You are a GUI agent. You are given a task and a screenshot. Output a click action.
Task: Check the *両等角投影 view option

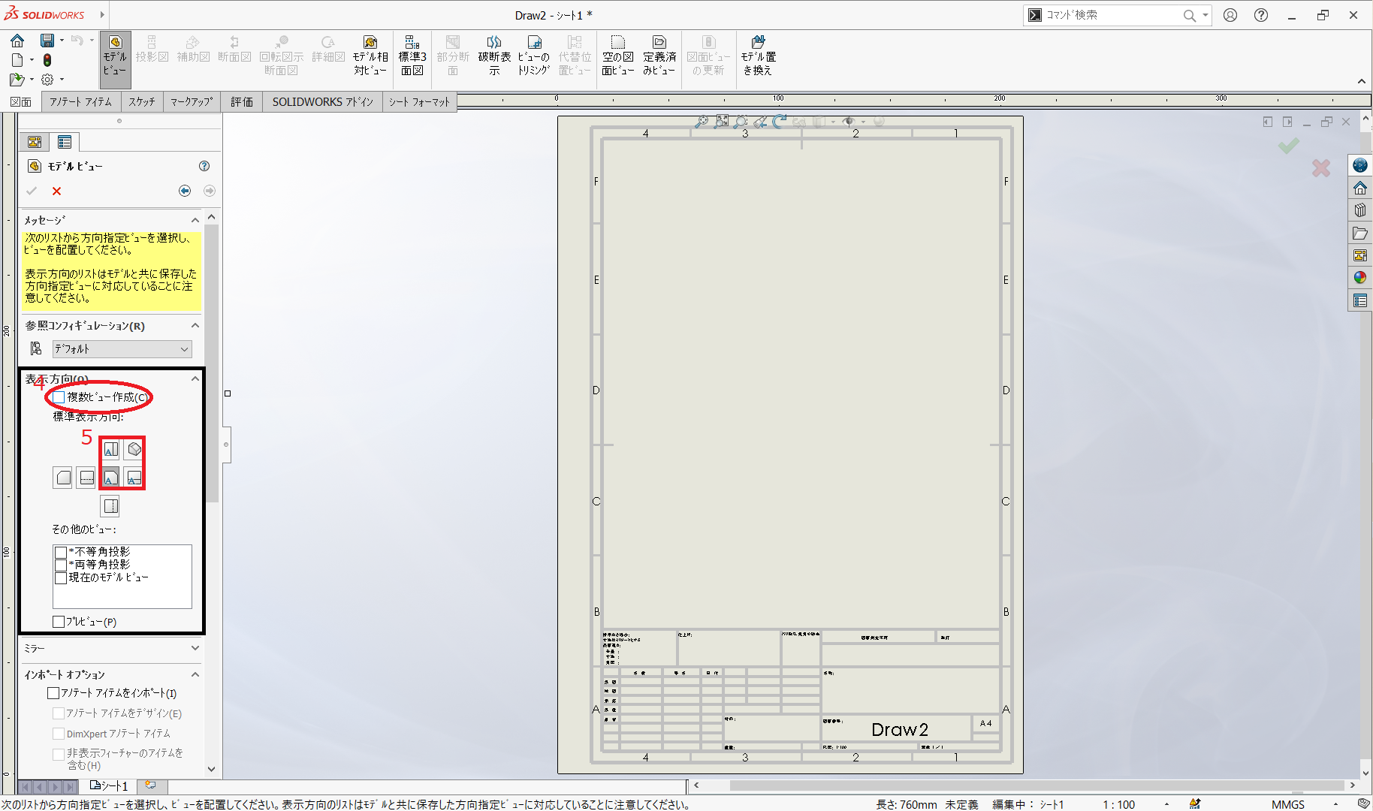coord(61,565)
